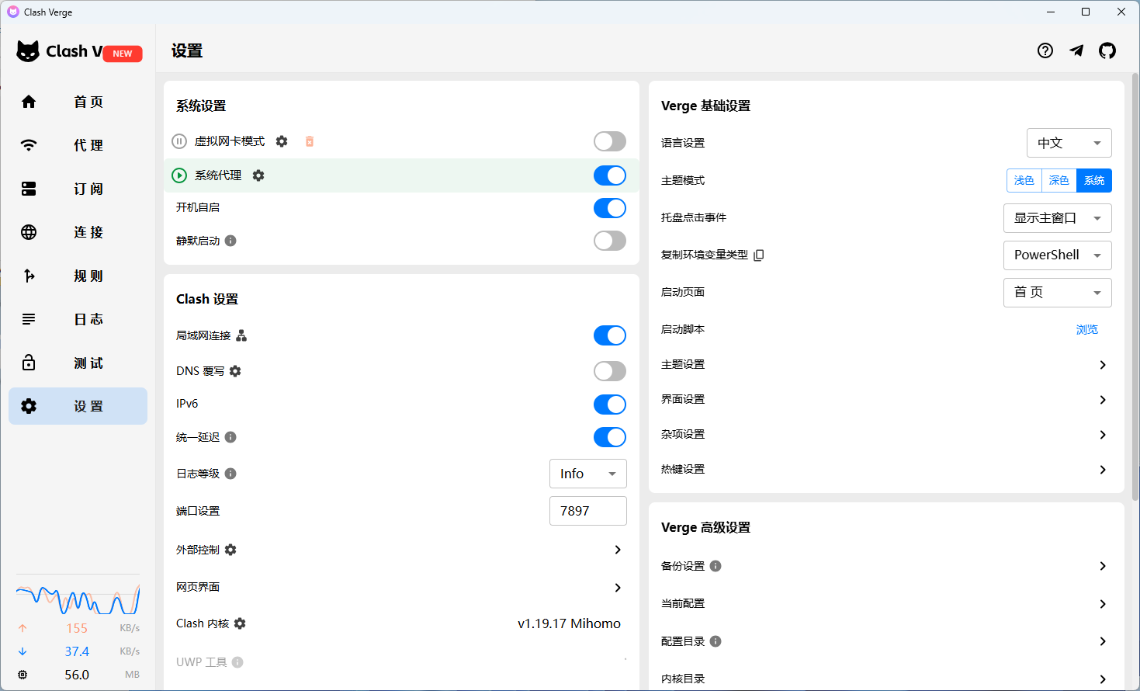Select the 深色 dark theme button

coord(1059,180)
